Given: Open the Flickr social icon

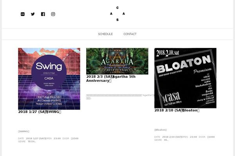Looking at the screenshot, I should click(23, 14).
